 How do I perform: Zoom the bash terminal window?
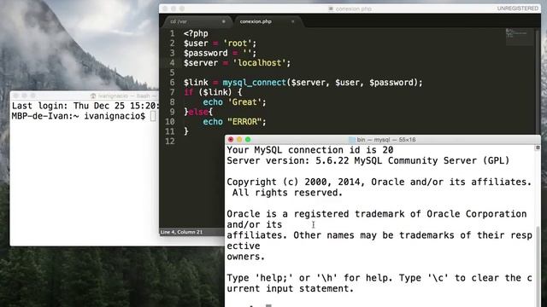coord(32,96)
